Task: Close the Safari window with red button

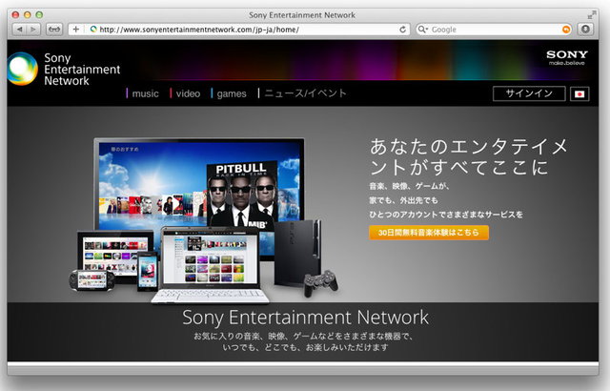Action: (15, 15)
